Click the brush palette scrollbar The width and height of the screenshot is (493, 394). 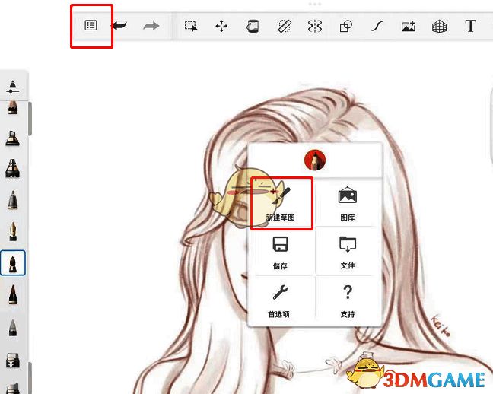click(30, 119)
